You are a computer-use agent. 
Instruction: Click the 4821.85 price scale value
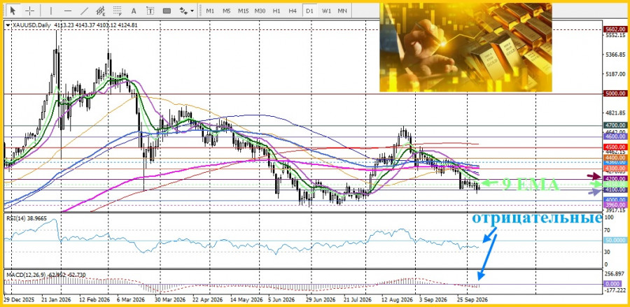click(615, 113)
